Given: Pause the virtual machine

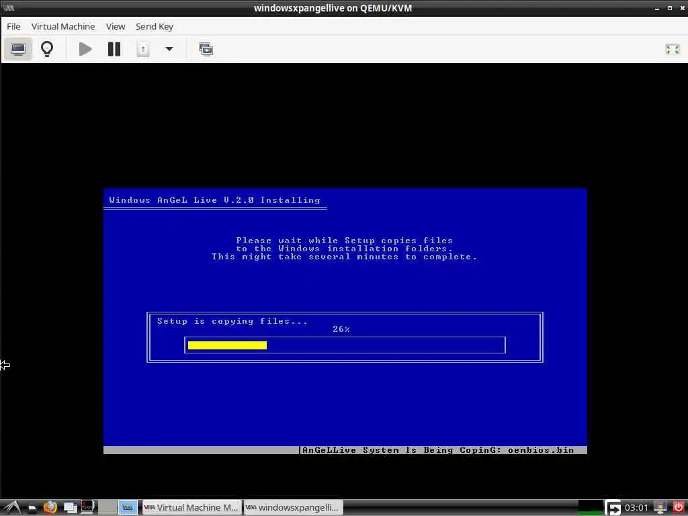Looking at the screenshot, I should tap(114, 48).
